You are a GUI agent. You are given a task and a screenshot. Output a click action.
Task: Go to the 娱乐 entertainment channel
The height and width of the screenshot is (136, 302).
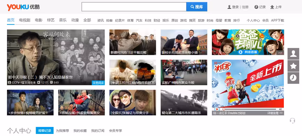pyautogui.click(x=166, y=20)
